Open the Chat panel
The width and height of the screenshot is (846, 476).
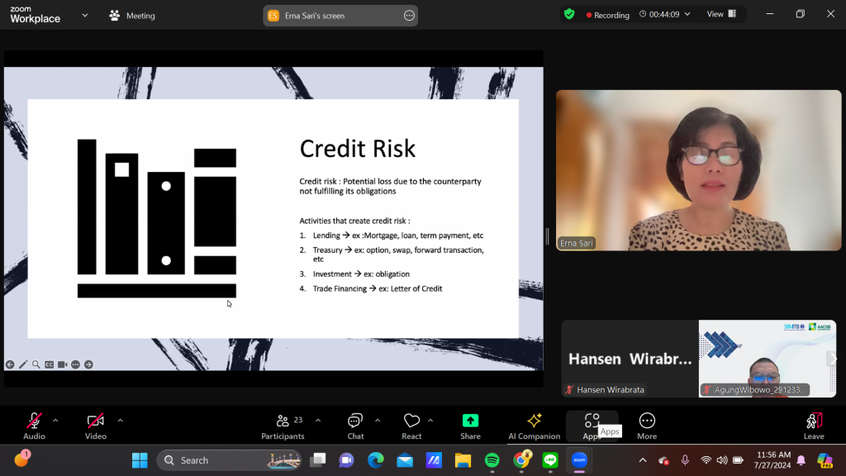click(355, 425)
